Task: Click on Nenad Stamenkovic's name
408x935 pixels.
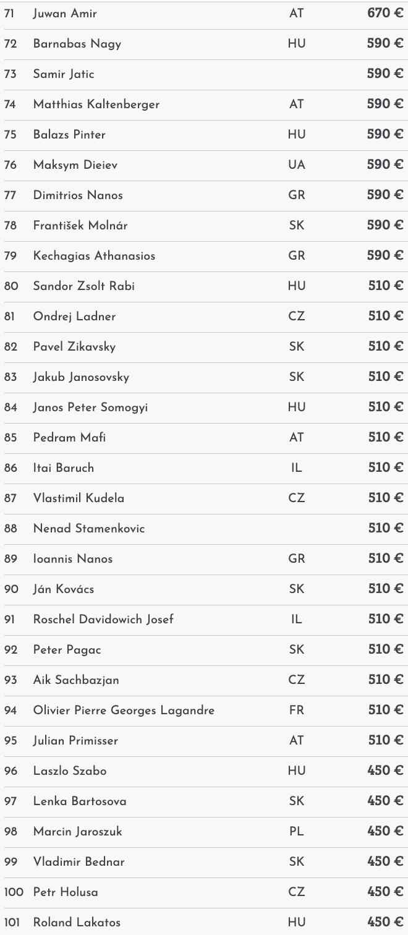Action: click(89, 529)
